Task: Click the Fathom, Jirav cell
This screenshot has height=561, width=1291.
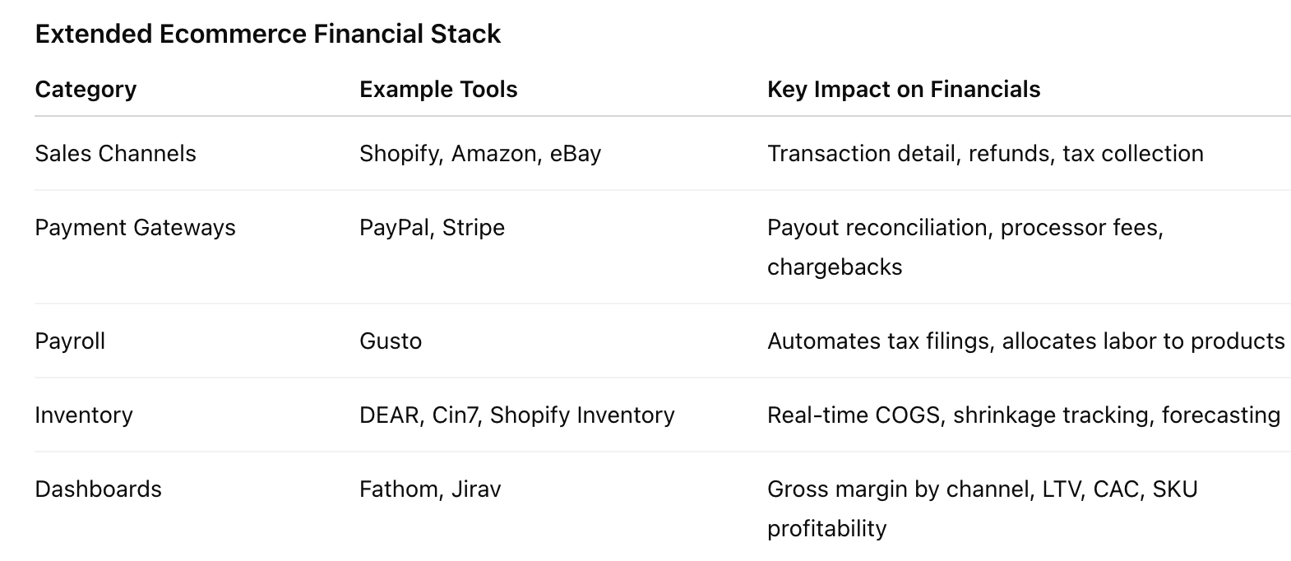Action: (429, 489)
